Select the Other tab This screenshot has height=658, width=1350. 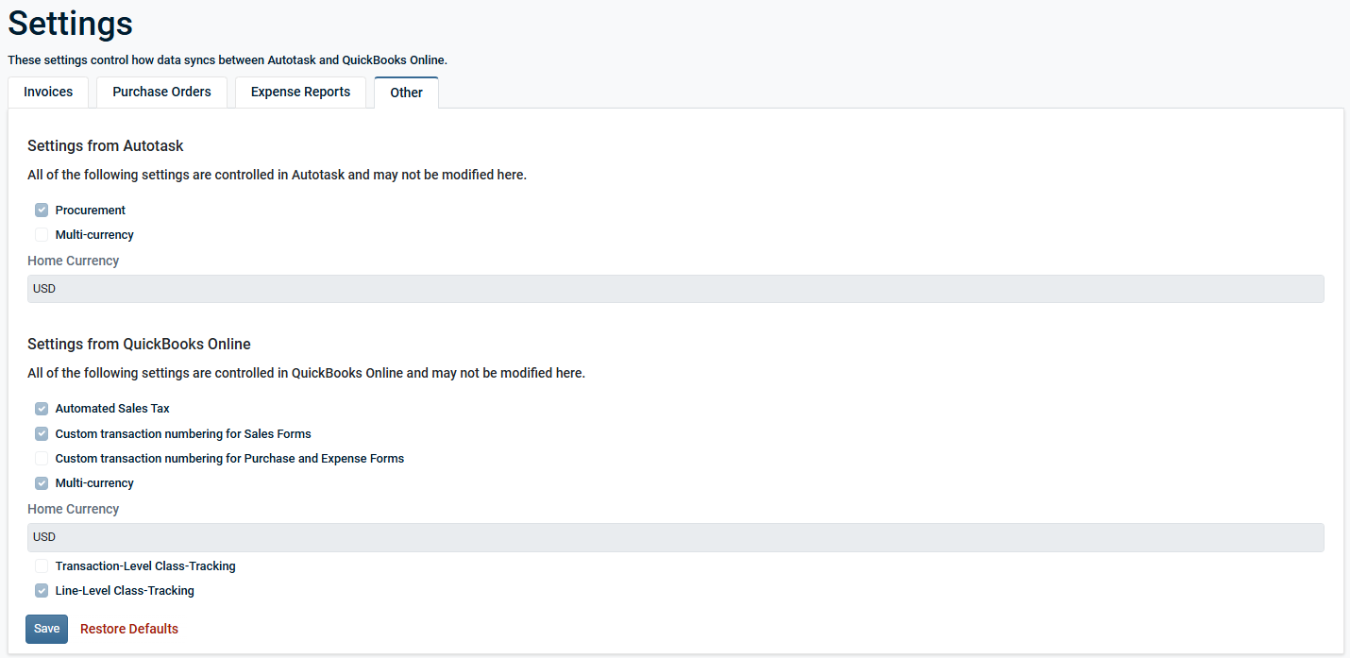[x=406, y=93]
